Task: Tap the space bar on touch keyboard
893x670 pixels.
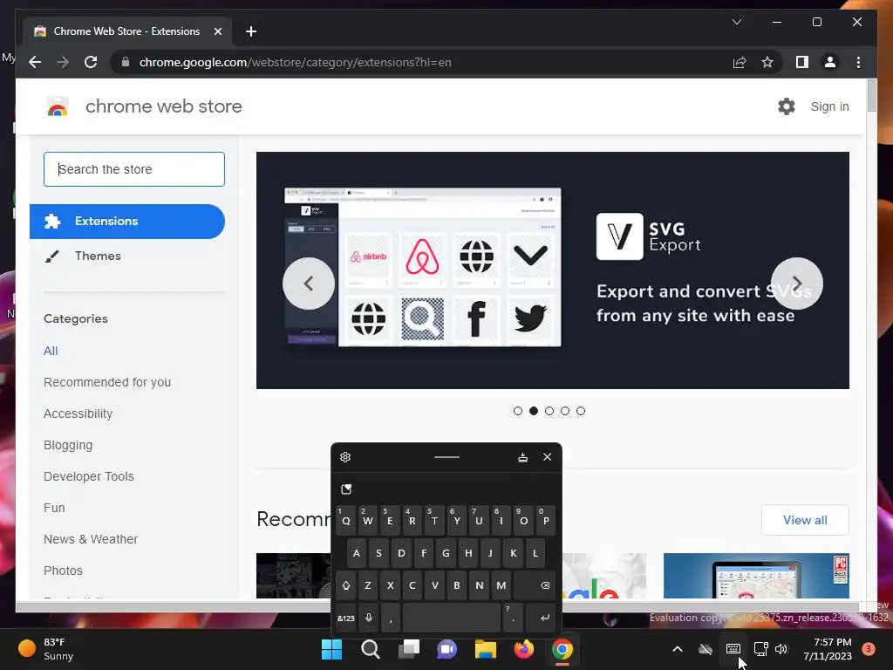Action: [x=451, y=618]
